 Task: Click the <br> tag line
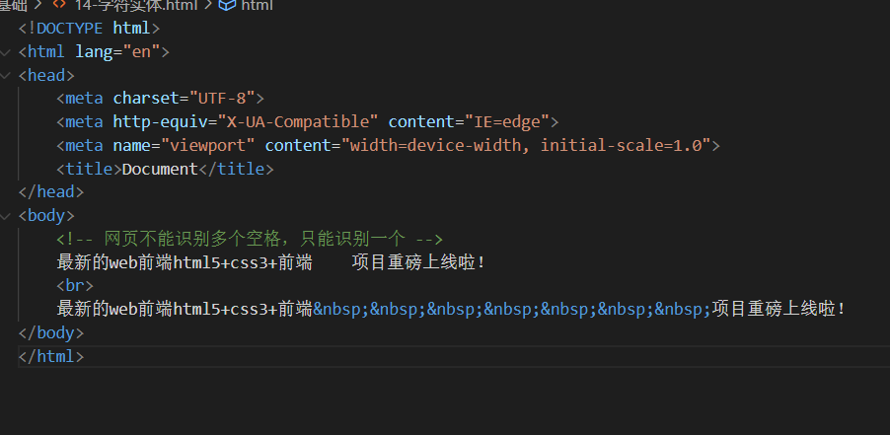click(x=75, y=285)
